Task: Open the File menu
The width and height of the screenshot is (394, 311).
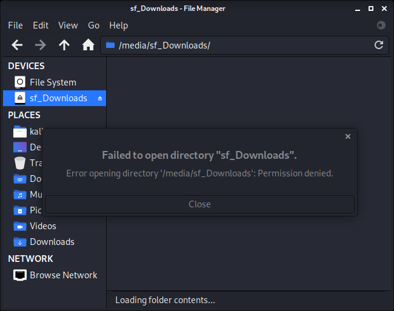Action: [x=15, y=25]
